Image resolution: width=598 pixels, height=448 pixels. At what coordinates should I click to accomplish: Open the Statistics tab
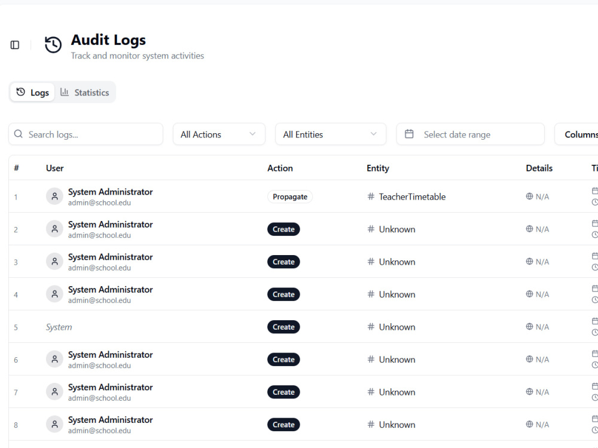85,92
